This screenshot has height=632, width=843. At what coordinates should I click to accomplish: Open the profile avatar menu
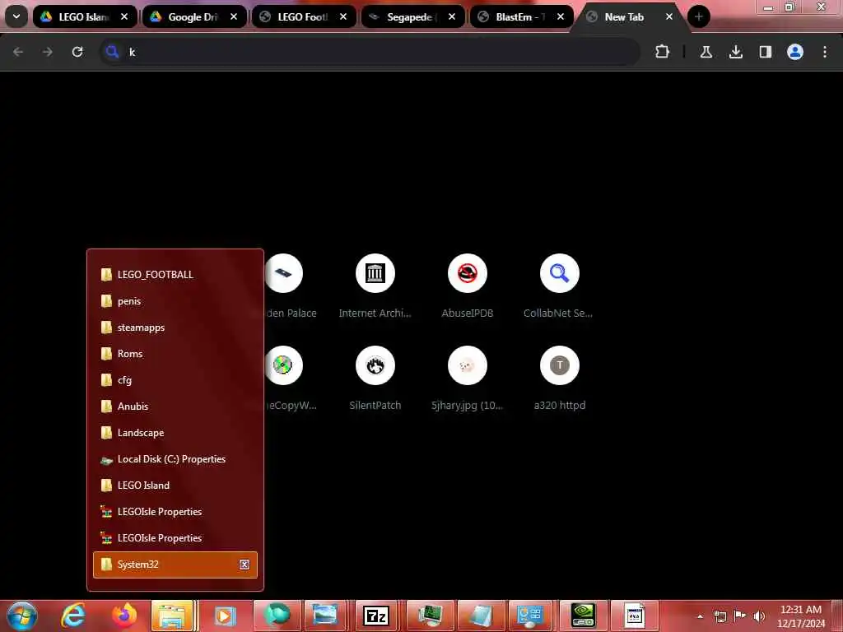794,52
